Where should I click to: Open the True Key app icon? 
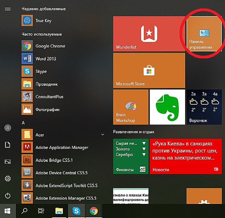[x=27, y=21]
